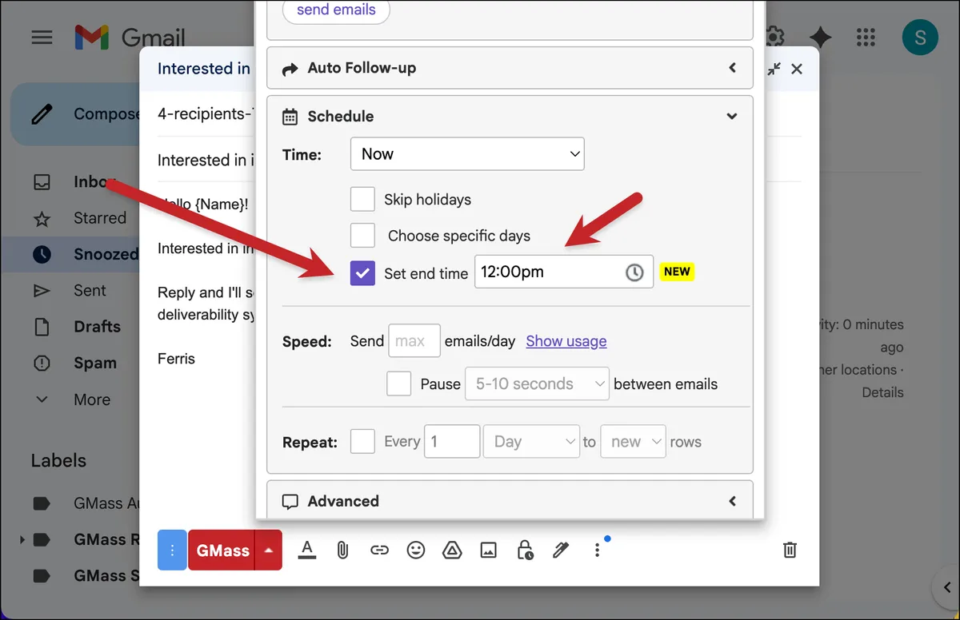The width and height of the screenshot is (960, 620).
Task: Open the emoji picker icon
Action: point(415,550)
